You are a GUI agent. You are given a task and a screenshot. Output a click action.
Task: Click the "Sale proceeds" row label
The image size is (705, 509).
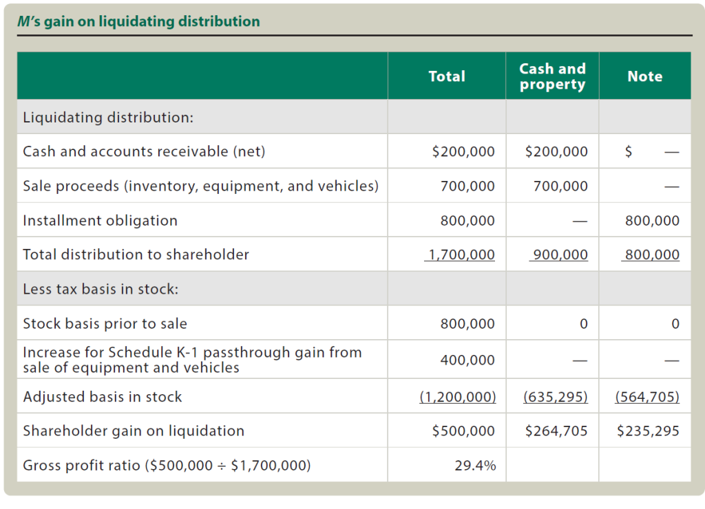pos(200,186)
